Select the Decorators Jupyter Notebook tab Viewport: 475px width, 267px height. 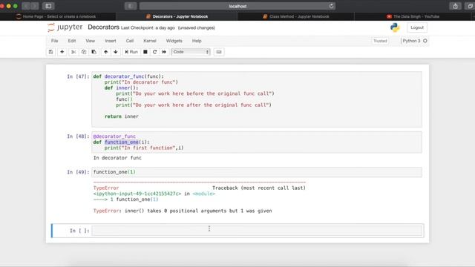pyautogui.click(x=177, y=16)
